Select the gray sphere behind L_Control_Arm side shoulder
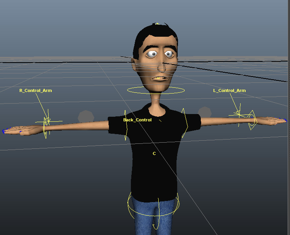 tap(205, 112)
